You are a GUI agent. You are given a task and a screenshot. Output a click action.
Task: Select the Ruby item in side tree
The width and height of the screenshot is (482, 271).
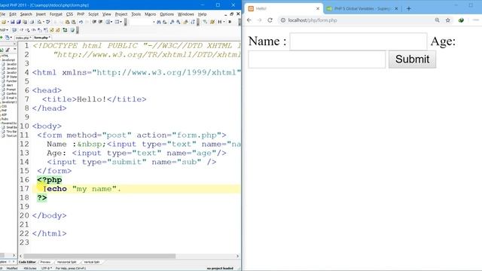pos(5,119)
